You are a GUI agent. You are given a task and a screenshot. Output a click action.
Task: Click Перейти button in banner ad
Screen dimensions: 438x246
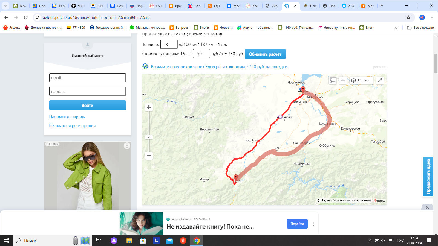coord(297,224)
